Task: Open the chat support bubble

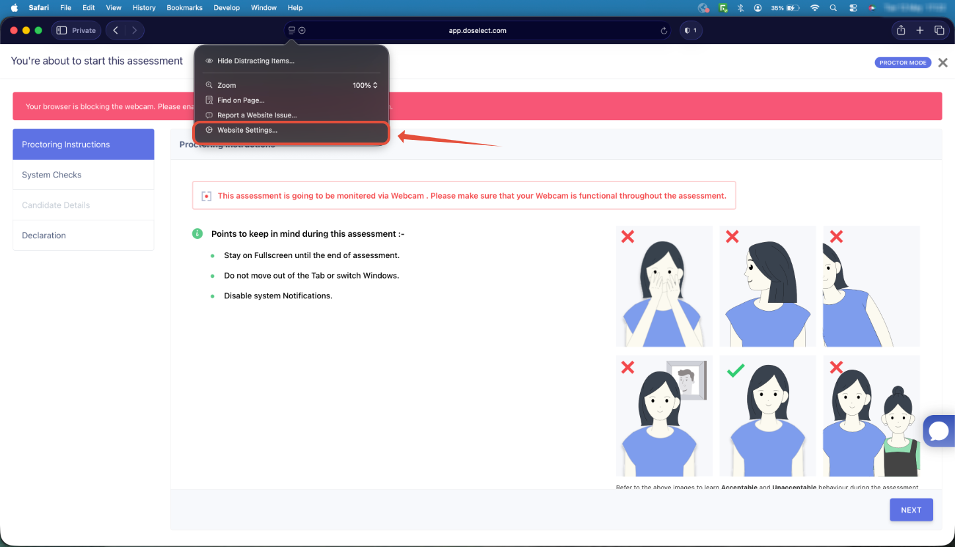Action: [939, 431]
